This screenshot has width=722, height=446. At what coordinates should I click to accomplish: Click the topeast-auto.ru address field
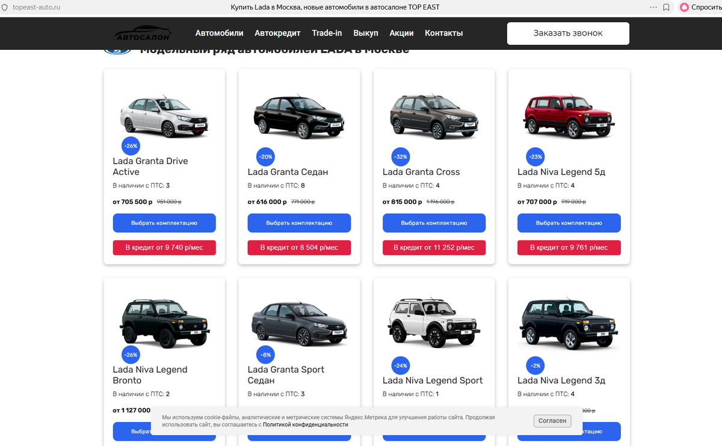coord(36,7)
